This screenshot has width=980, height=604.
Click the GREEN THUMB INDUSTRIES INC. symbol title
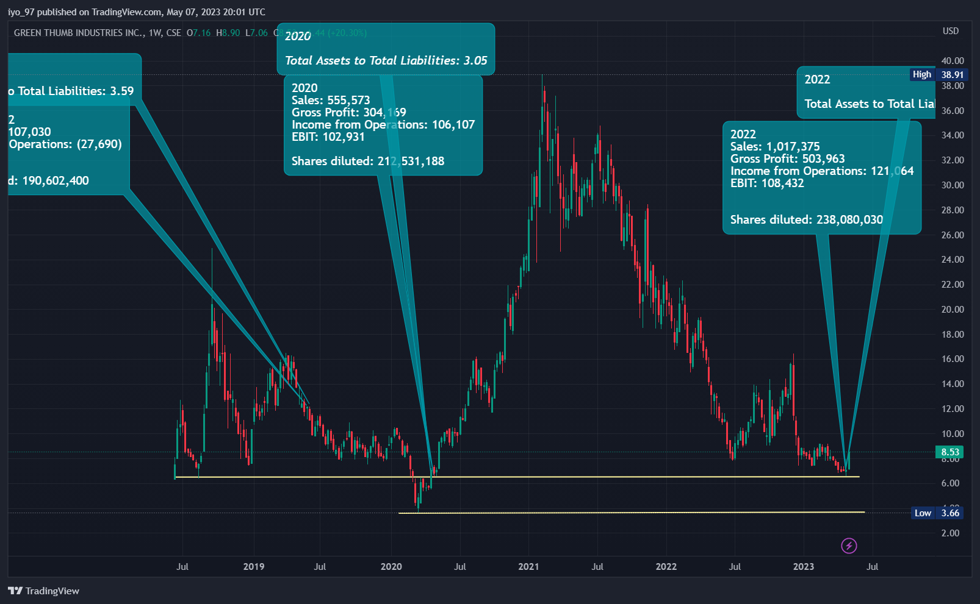click(79, 33)
